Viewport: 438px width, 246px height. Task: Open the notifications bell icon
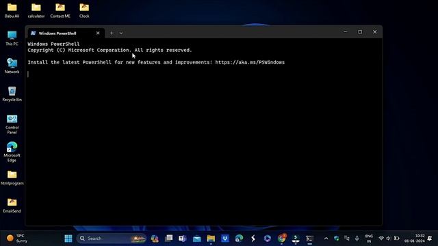[x=430, y=238]
